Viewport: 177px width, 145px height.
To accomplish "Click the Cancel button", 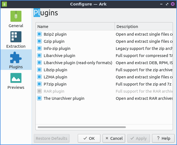I will point(114,138).
